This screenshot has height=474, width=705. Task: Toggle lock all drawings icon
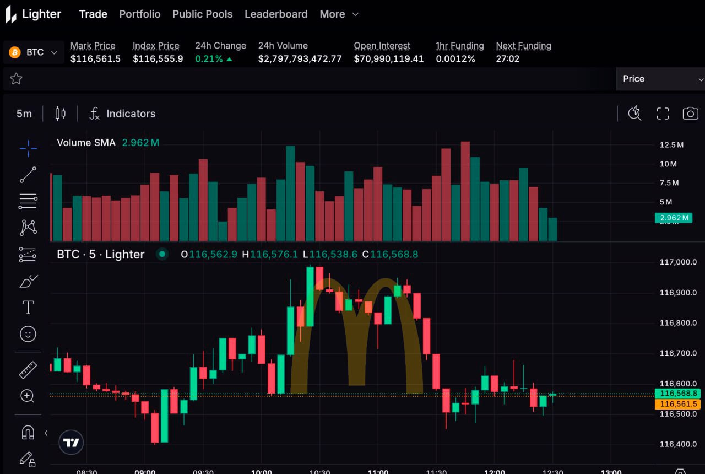pos(28,459)
